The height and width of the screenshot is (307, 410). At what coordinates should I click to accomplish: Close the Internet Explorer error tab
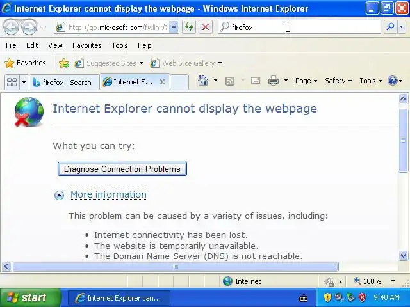pyautogui.click(x=162, y=82)
